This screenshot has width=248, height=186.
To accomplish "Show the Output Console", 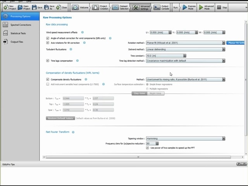I will 161,7.
